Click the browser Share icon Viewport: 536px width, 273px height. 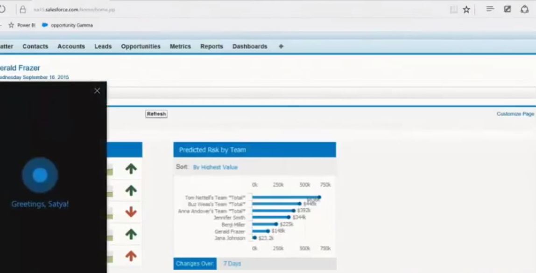[525, 9]
